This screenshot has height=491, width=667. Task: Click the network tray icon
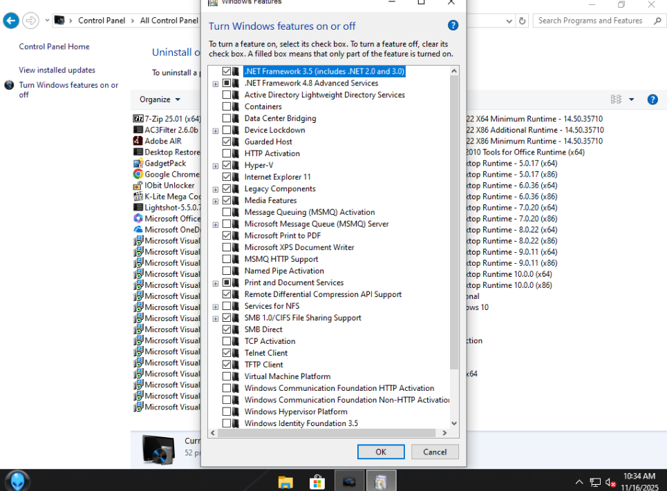click(x=595, y=483)
